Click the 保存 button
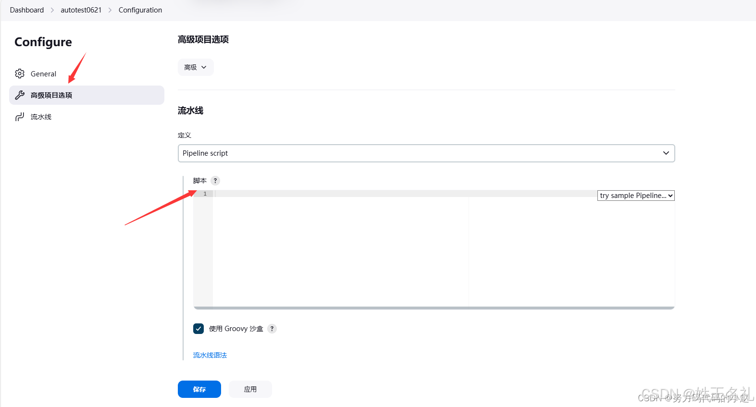The width and height of the screenshot is (756, 407). [199, 389]
